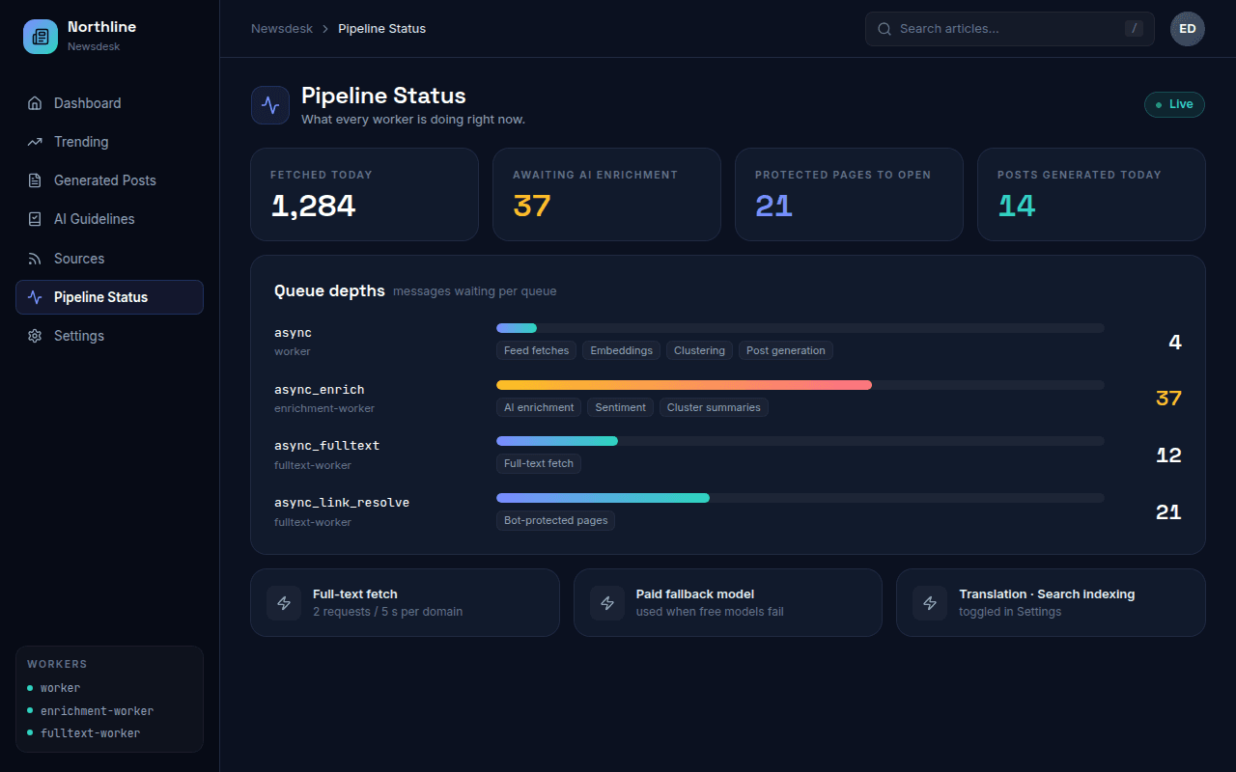Image resolution: width=1236 pixels, height=772 pixels.
Task: Click the breadcrumb chevron separator
Action: [x=325, y=29]
